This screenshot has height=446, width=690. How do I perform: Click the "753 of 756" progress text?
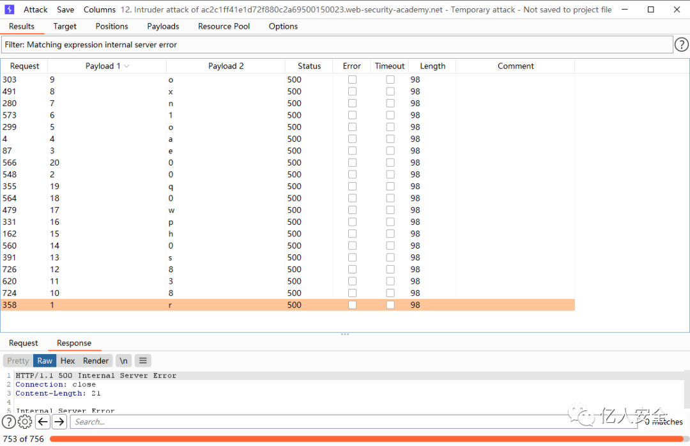click(x=24, y=439)
